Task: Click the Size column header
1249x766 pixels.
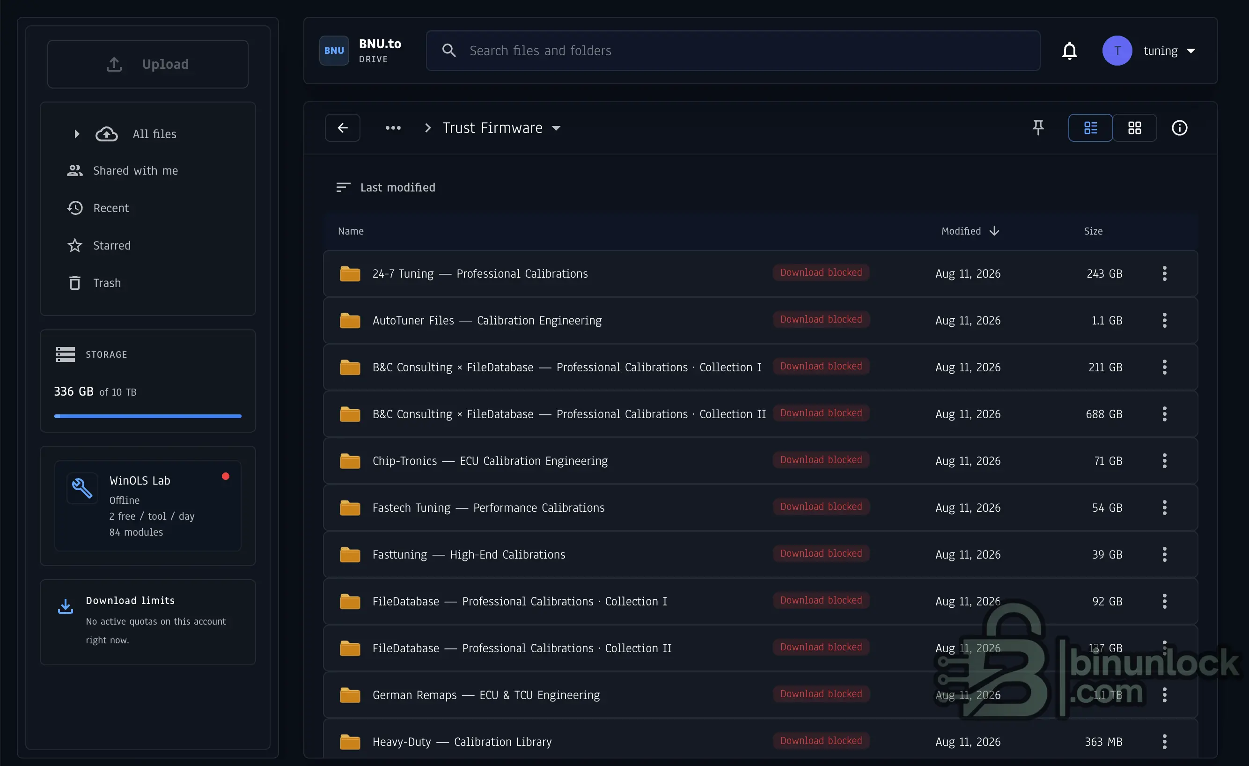Action: tap(1093, 231)
